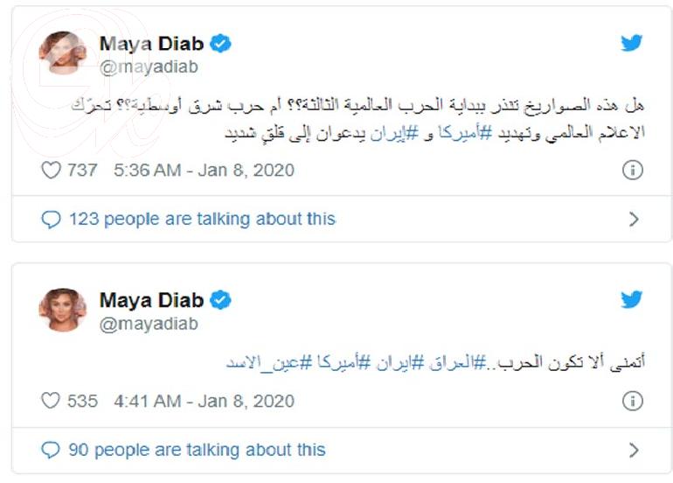
Task: Open Maya Diab's avatar in the second tweet
Action: pyautogui.click(x=63, y=310)
